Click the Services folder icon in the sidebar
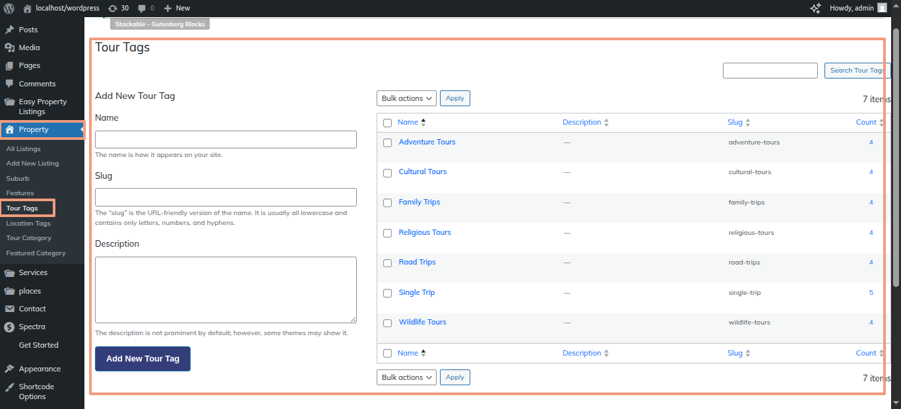The image size is (901, 409). (9, 272)
